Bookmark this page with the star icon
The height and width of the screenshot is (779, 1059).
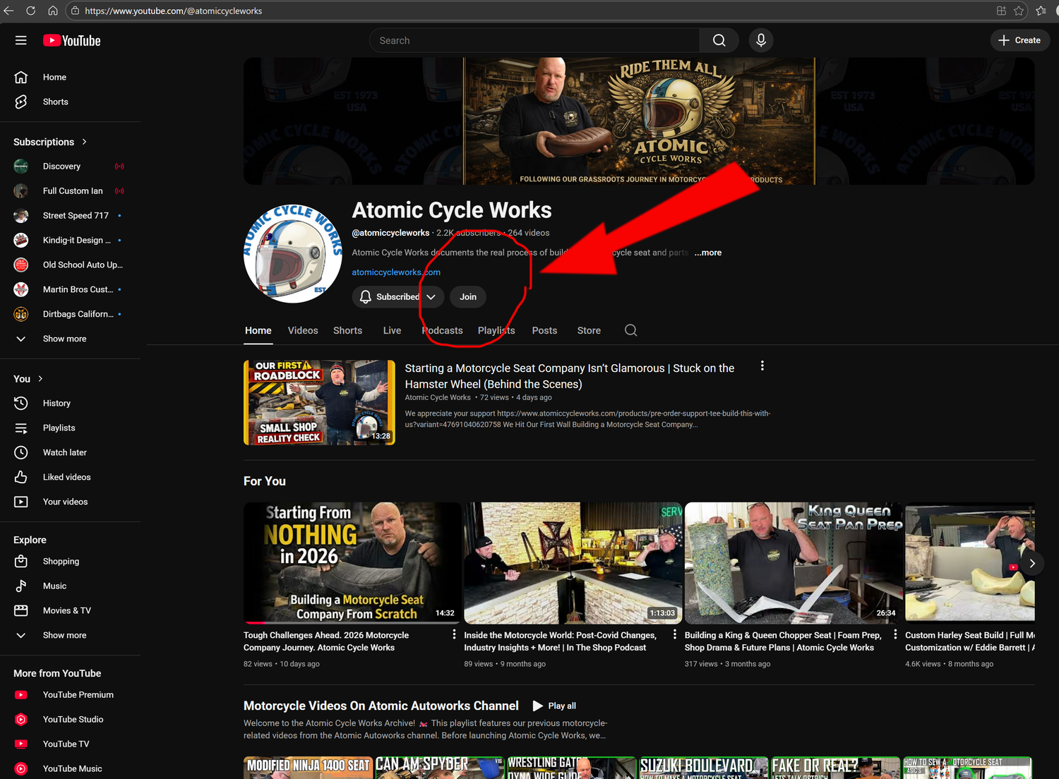click(1019, 11)
